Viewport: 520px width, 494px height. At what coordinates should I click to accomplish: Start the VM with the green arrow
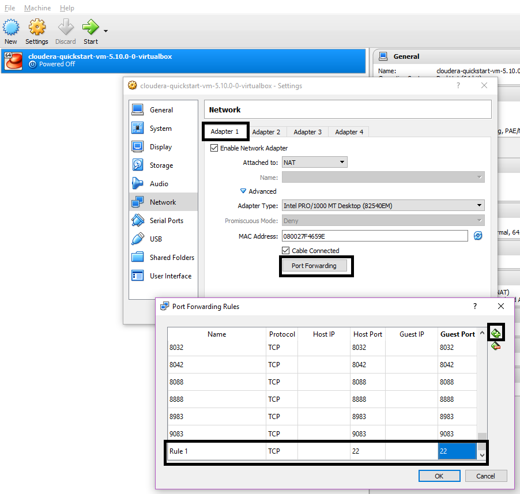[90, 28]
